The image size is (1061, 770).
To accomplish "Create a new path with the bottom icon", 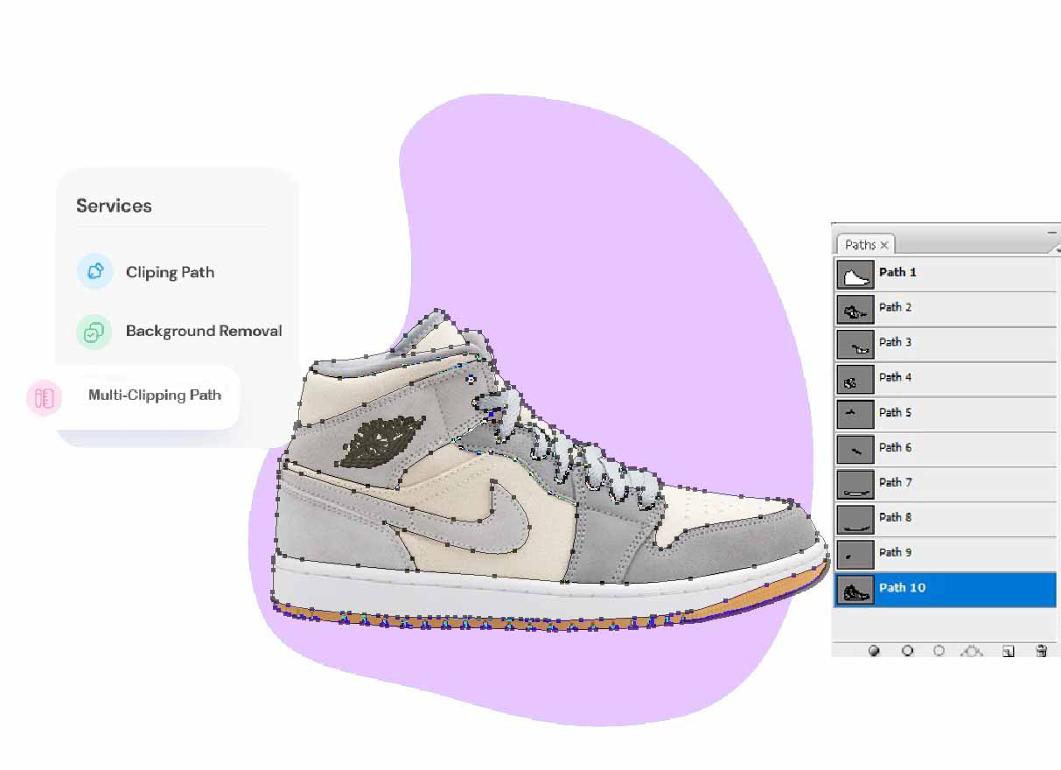I will click(1008, 651).
